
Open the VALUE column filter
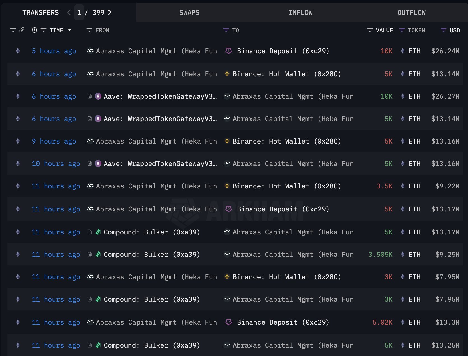coord(370,30)
